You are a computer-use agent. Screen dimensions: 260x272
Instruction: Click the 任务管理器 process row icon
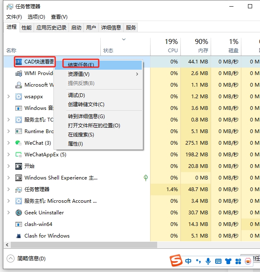[x=19, y=189]
